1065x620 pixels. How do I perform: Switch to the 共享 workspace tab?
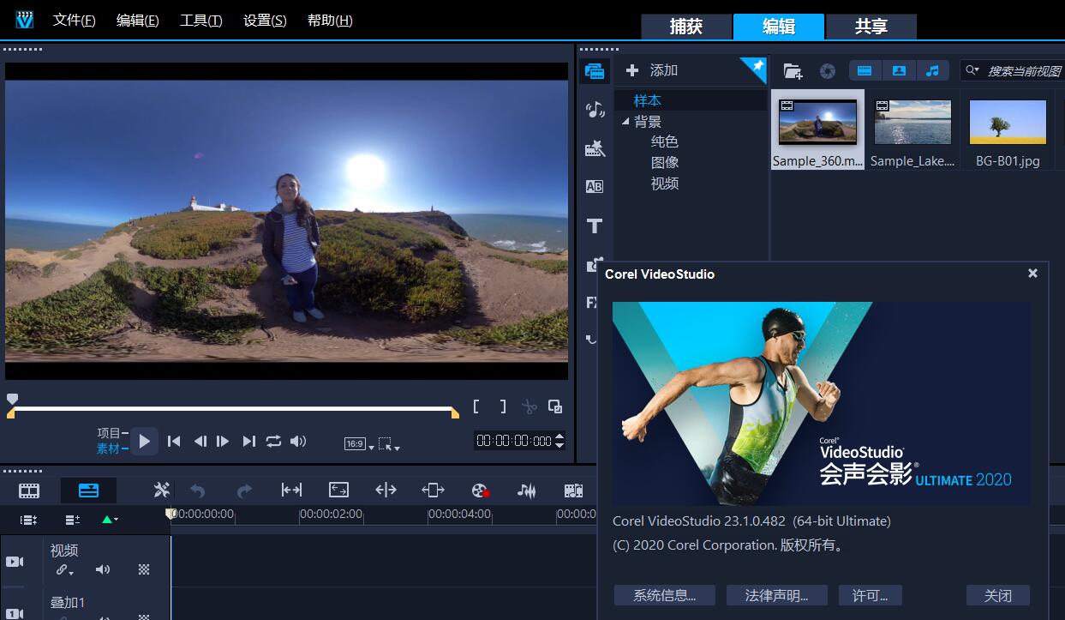pyautogui.click(x=871, y=27)
